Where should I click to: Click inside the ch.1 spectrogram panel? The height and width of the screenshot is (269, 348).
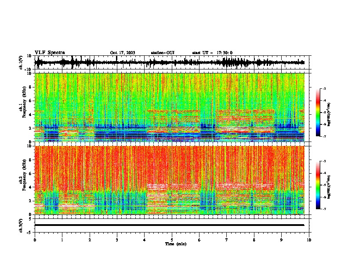[170, 107]
